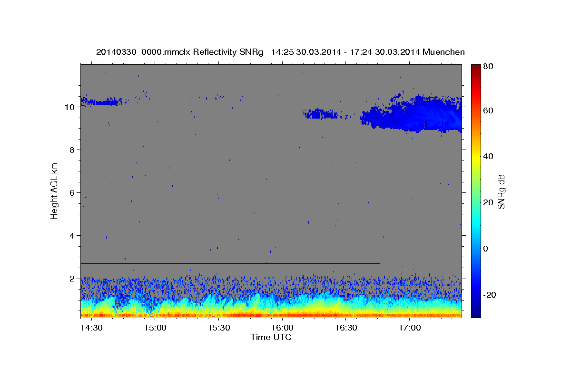Viewport: 571px width, 381px height.
Task: Click the colorbar value -20
Action: pos(489,295)
